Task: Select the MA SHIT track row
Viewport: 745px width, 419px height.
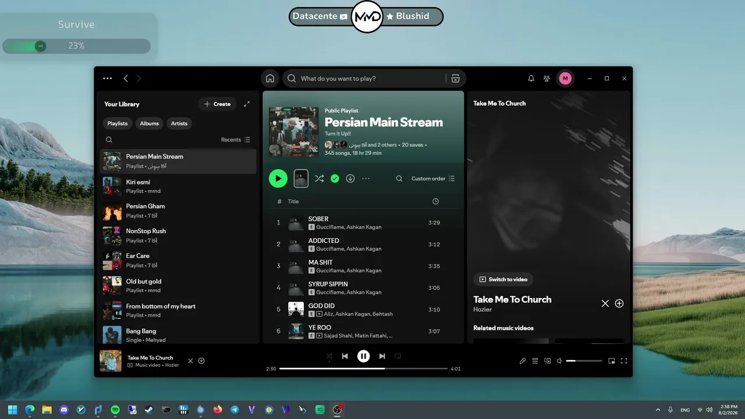Action: tap(363, 266)
